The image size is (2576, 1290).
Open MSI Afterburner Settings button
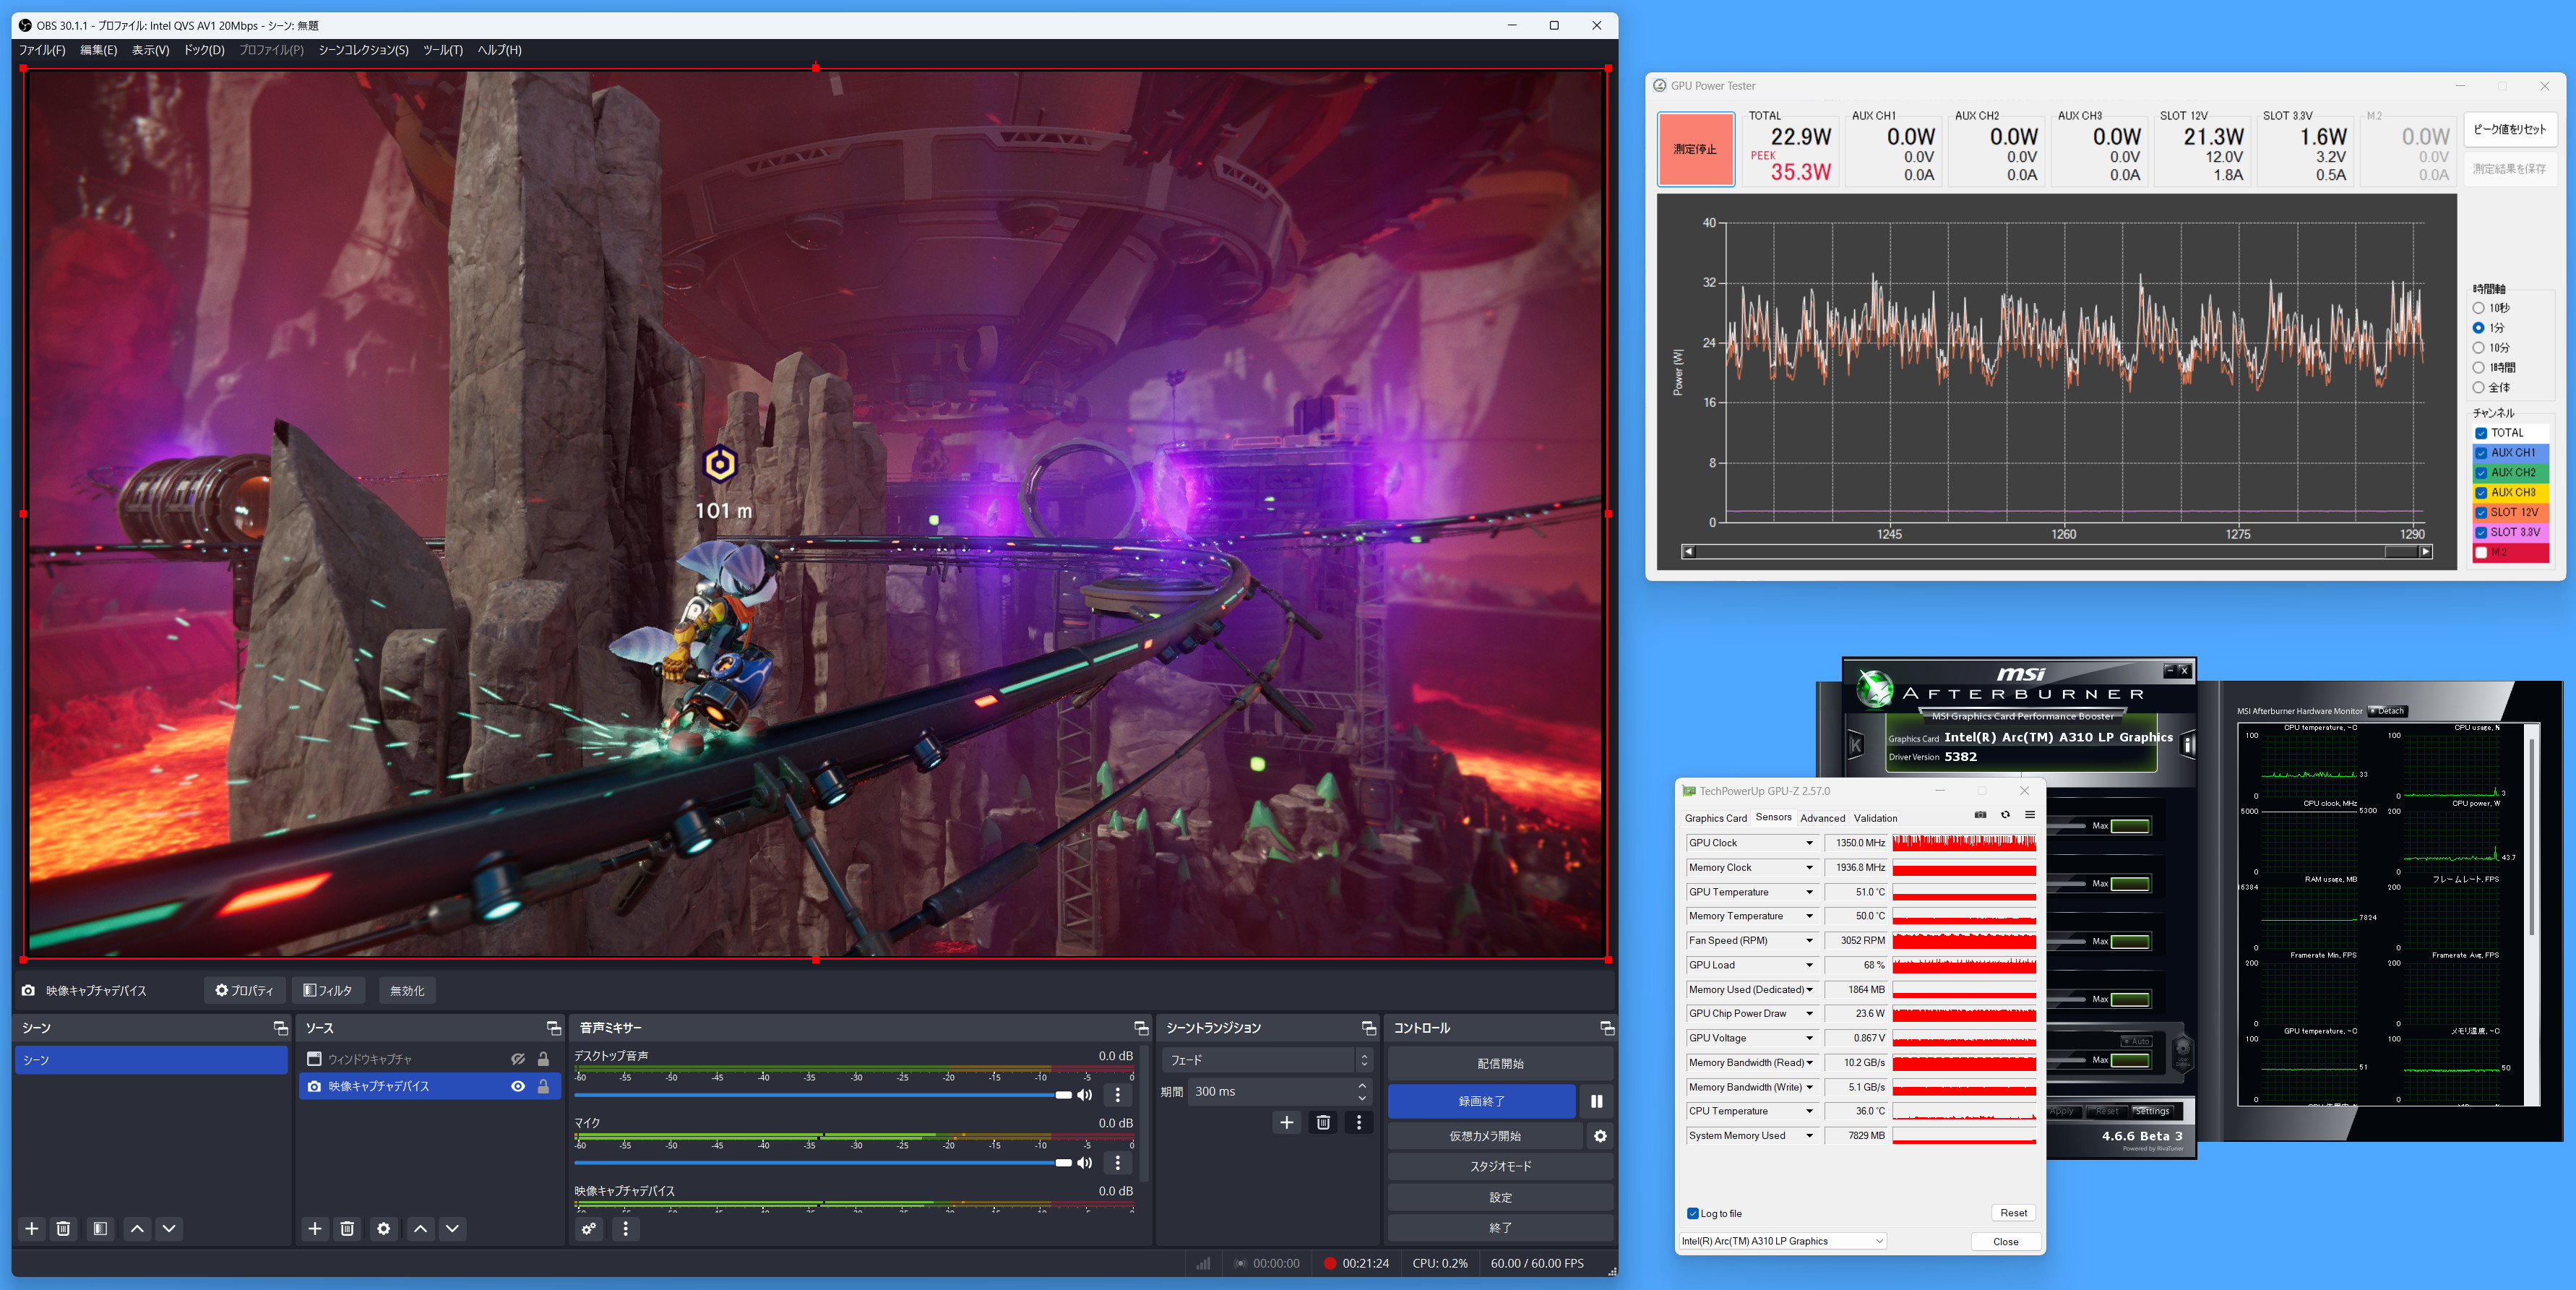click(x=2152, y=1111)
